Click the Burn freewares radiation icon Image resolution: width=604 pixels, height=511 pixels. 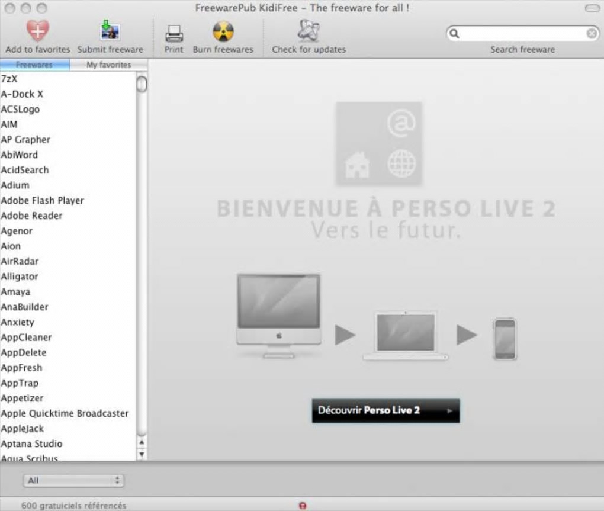click(223, 31)
